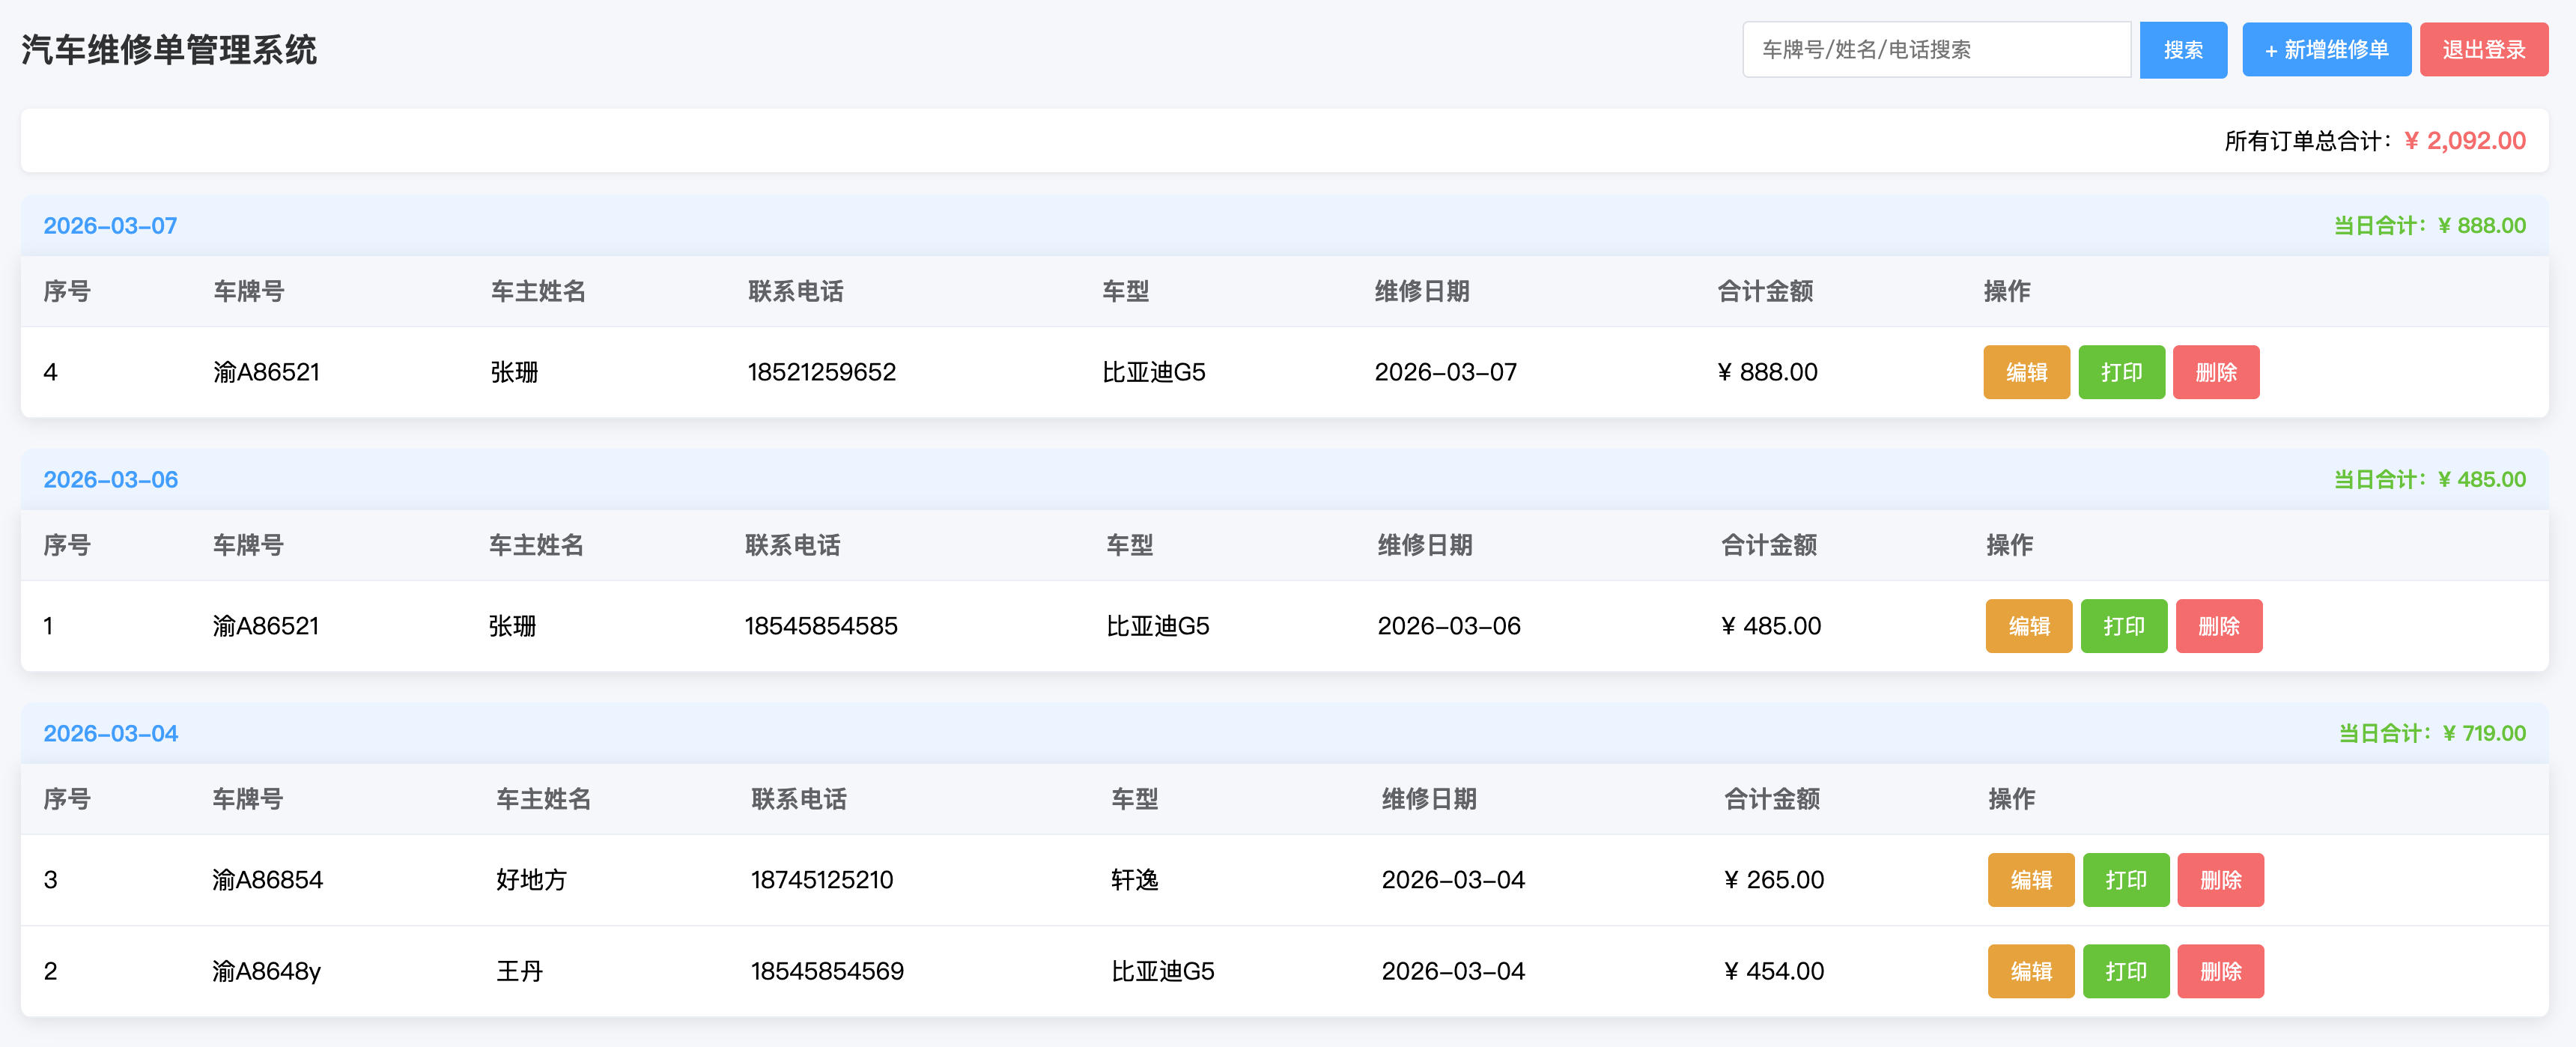The width and height of the screenshot is (2576, 1047).
Task: Add a new repair order with 新增维修单
Action: 2326,49
